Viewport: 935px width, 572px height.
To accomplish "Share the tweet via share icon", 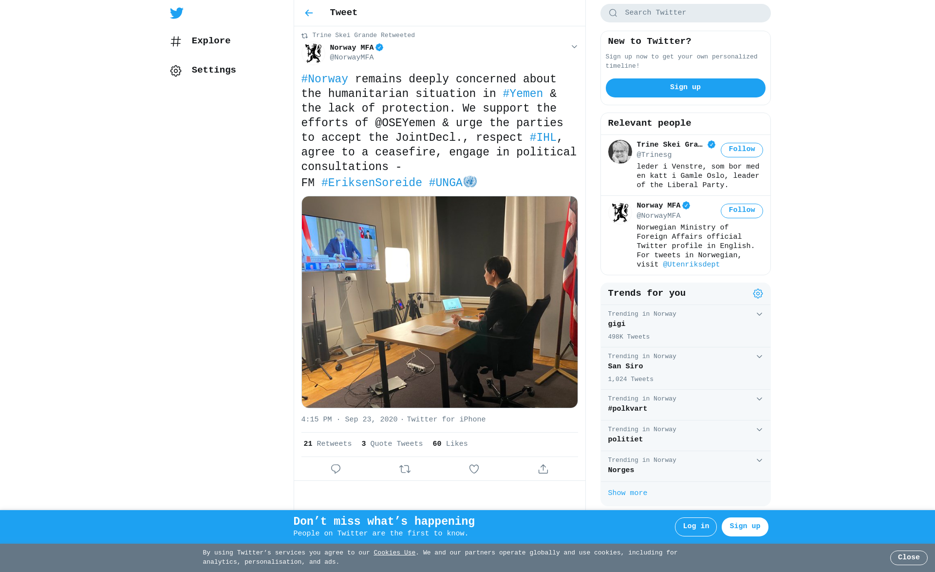I will coord(543,469).
